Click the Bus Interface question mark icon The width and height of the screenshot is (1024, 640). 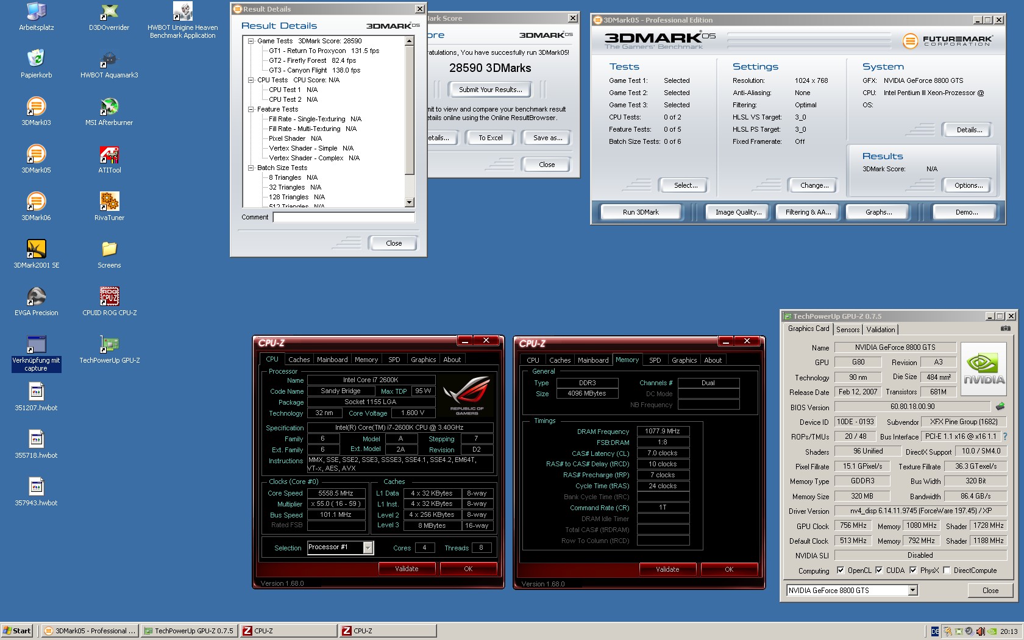[x=1005, y=436]
